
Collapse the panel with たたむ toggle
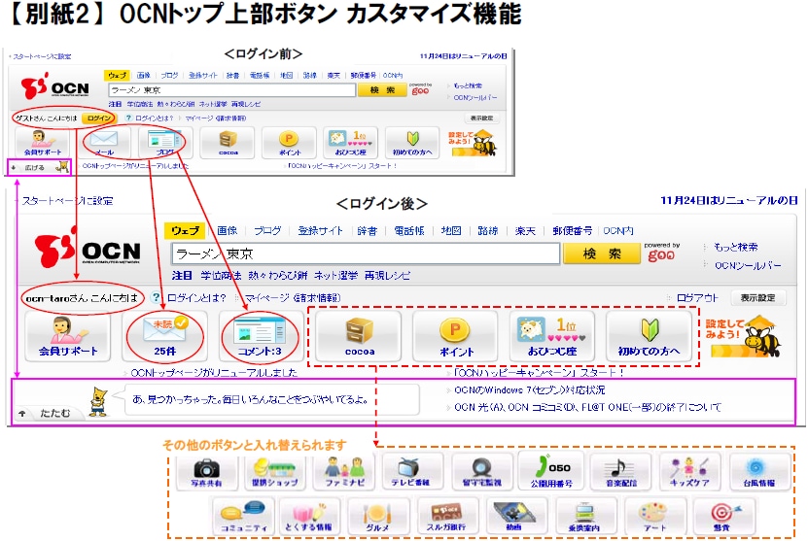coord(46,413)
